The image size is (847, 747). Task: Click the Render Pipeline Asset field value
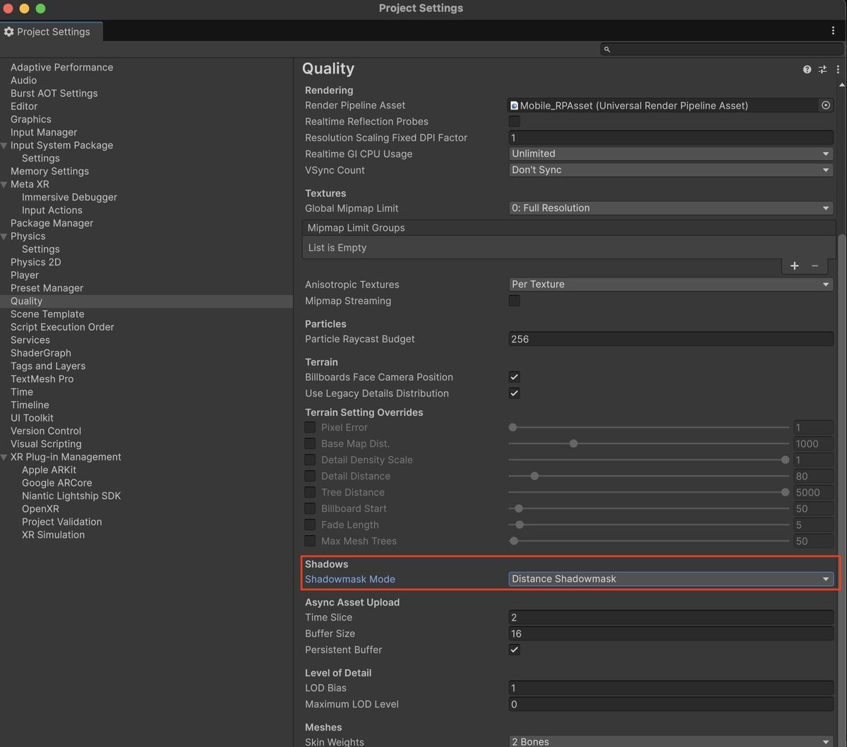tap(663, 105)
